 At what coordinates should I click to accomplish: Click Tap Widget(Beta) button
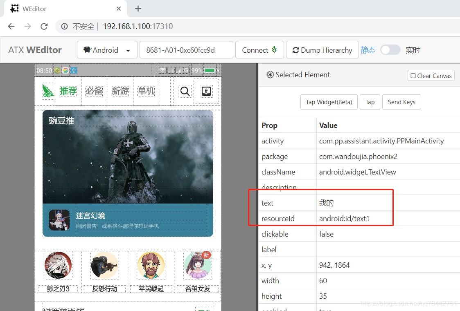329,102
